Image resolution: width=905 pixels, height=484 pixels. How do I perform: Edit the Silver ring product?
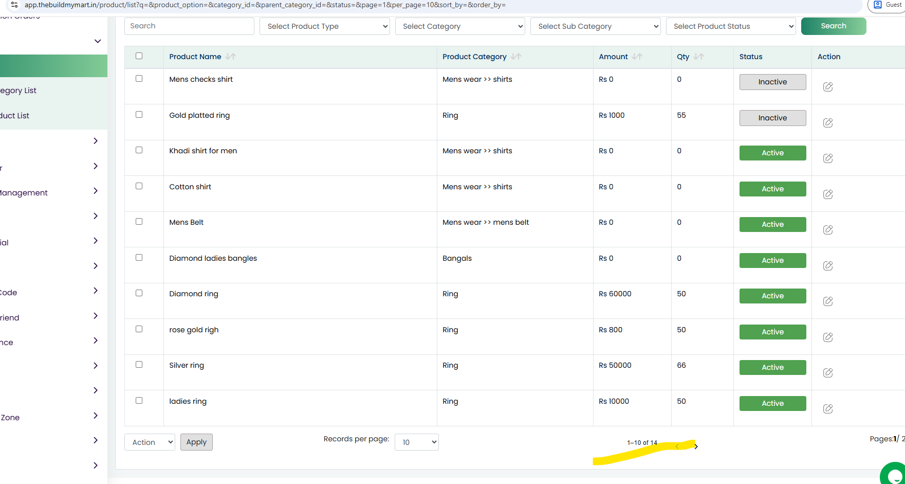828,373
